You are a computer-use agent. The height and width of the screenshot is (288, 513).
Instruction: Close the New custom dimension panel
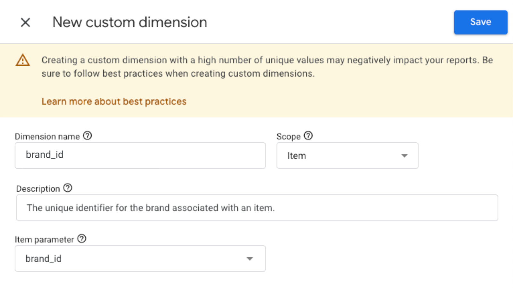[25, 22]
